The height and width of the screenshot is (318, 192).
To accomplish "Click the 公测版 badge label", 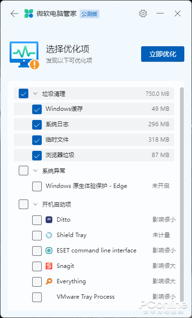I will [x=89, y=14].
